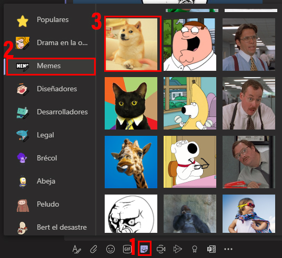Viewport: 282px width, 258px height.
Task: Select the Abeja sticker category
Action: (x=49, y=181)
